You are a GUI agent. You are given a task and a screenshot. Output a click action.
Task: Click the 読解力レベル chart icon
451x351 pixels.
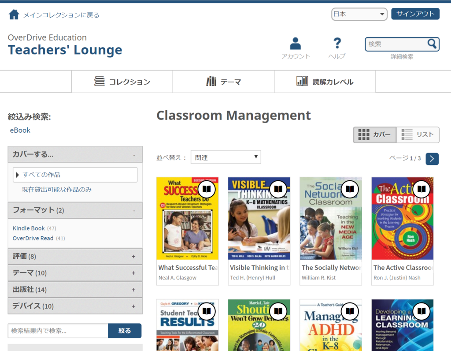coord(302,81)
